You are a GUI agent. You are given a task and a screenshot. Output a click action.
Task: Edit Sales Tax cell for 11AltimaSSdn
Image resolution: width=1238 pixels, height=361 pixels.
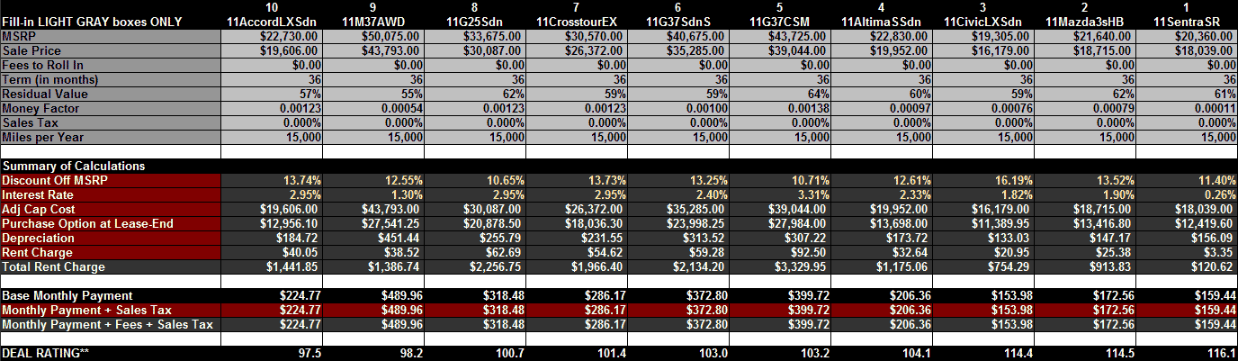click(884, 122)
